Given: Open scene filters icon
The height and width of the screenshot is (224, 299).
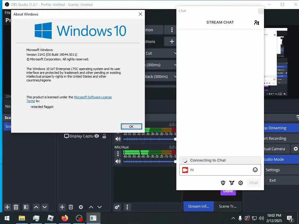Looking at the screenshot, I should click(26, 207).
